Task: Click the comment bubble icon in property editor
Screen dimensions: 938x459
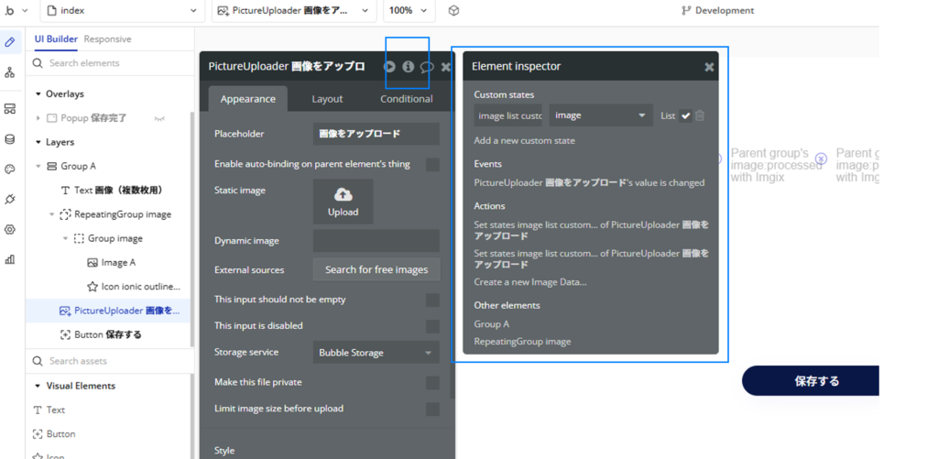Action: coord(426,67)
